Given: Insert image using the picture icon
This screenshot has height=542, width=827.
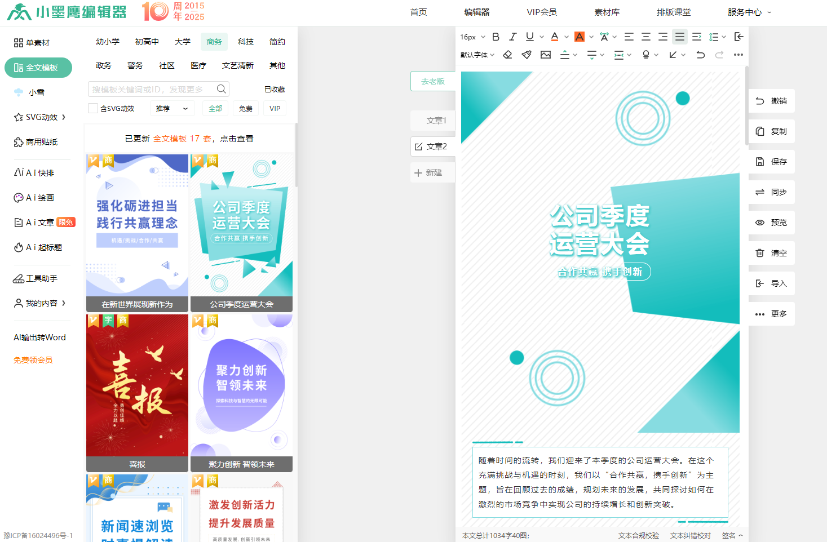Looking at the screenshot, I should tap(546, 55).
